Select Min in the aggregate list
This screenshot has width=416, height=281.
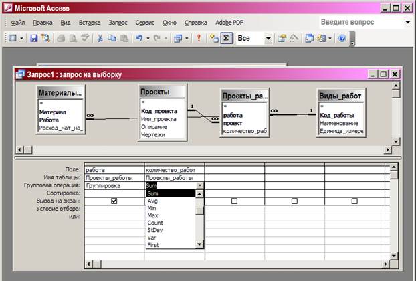[171, 208]
